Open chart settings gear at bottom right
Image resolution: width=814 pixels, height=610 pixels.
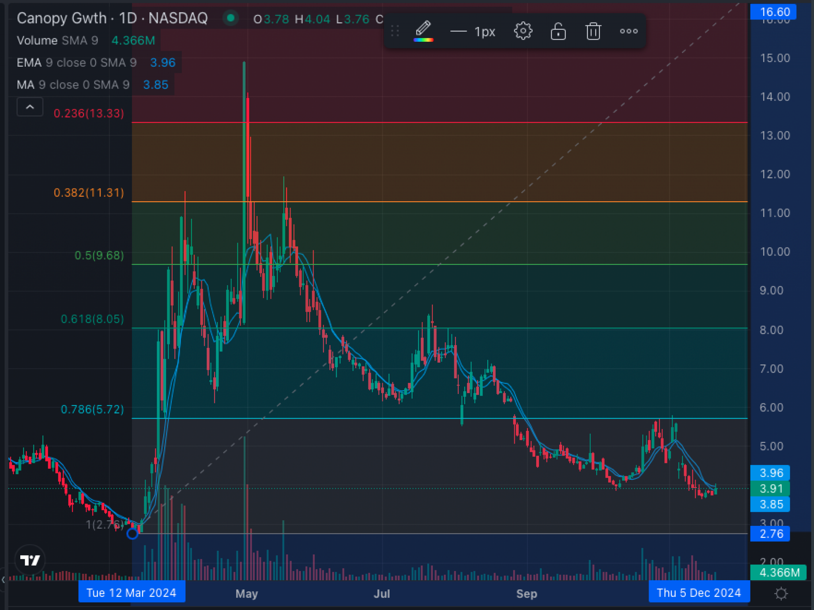tap(781, 594)
